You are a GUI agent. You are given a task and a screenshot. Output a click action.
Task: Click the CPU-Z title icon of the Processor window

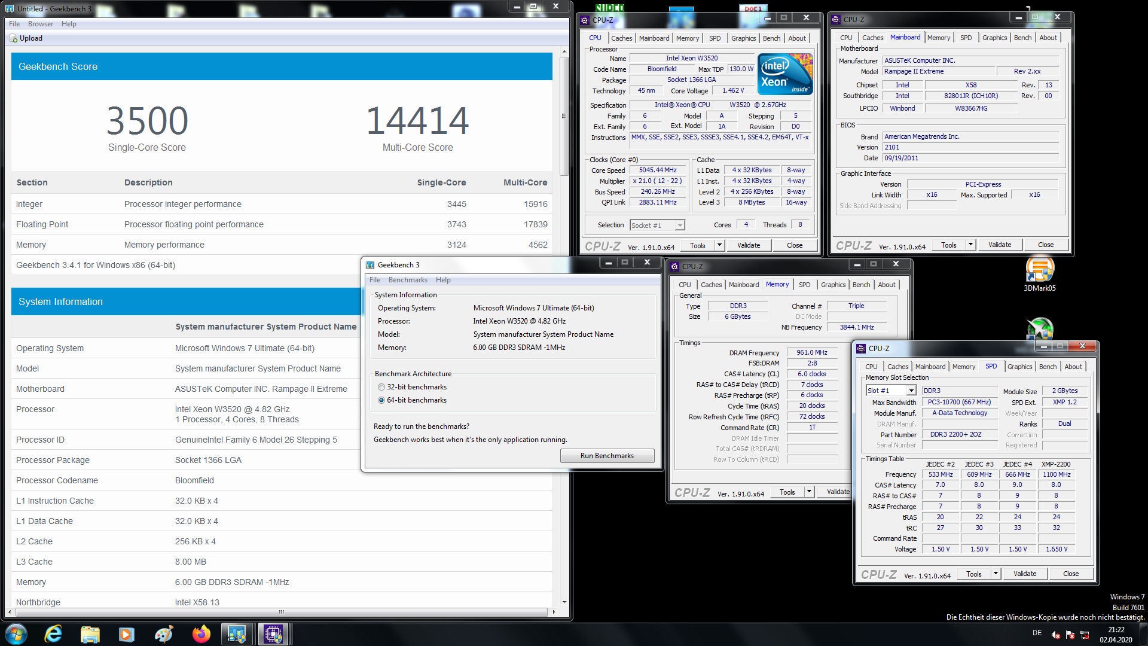tap(585, 20)
